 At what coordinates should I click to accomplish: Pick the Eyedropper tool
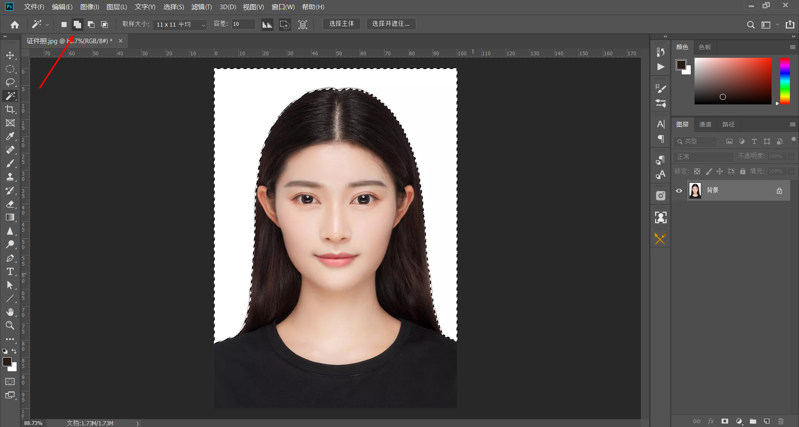(x=10, y=136)
